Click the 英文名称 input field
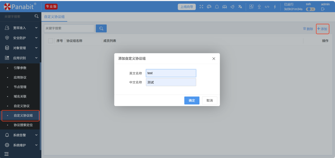The image size is (335, 158). [x=171, y=73]
